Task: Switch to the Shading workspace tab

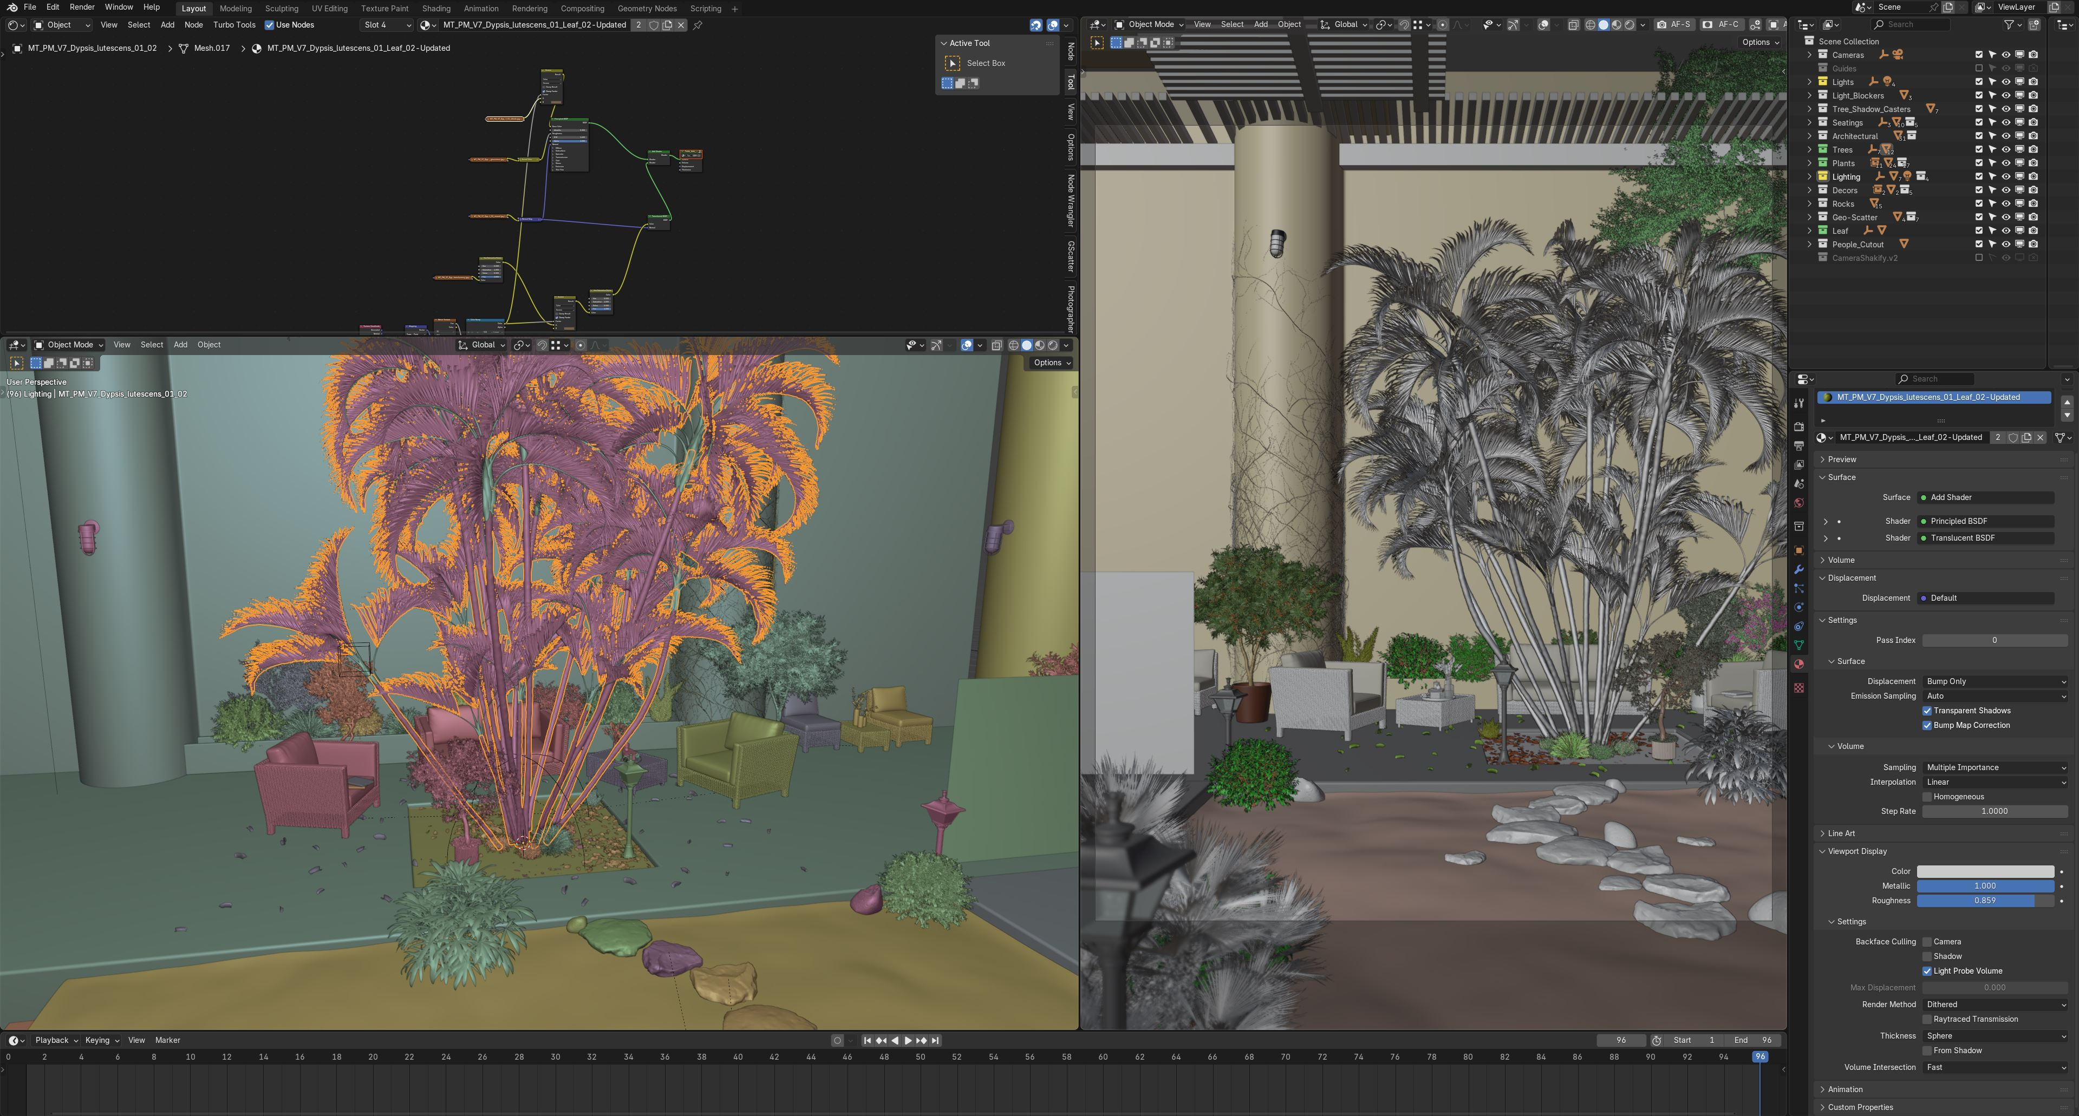Action: (x=436, y=8)
